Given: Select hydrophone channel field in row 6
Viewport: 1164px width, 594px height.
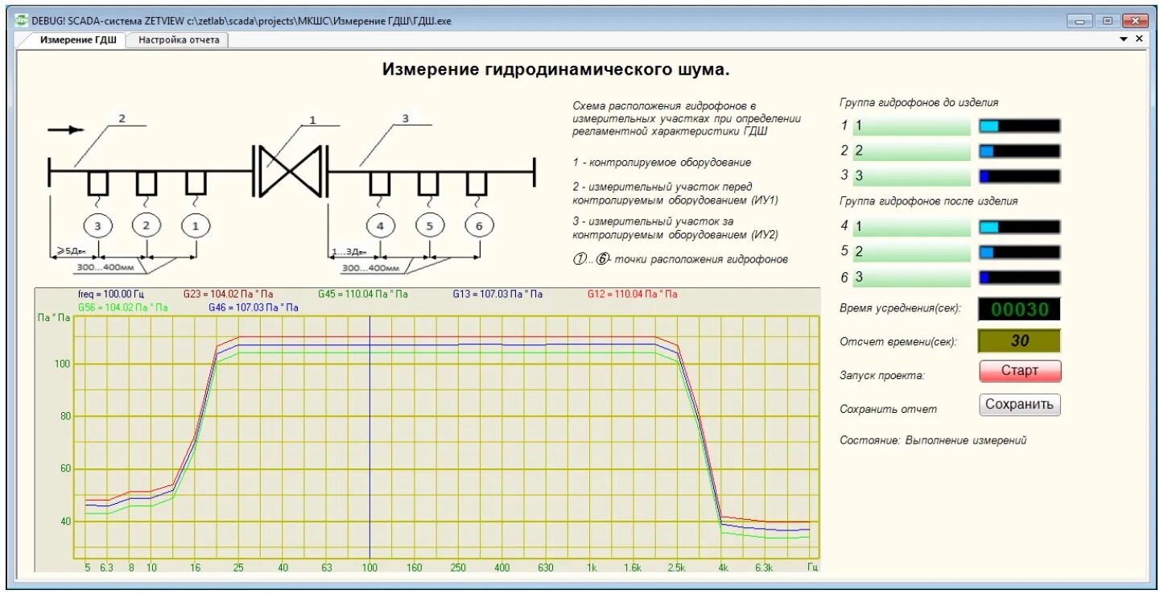Looking at the screenshot, I should [911, 278].
